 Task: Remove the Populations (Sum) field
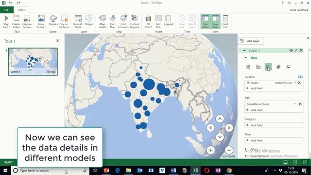pyautogui.click(x=300, y=104)
